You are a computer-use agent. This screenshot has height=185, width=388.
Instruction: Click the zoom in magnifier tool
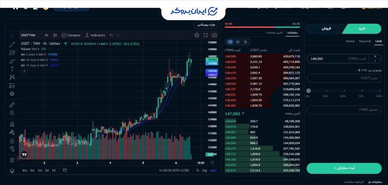12,113
